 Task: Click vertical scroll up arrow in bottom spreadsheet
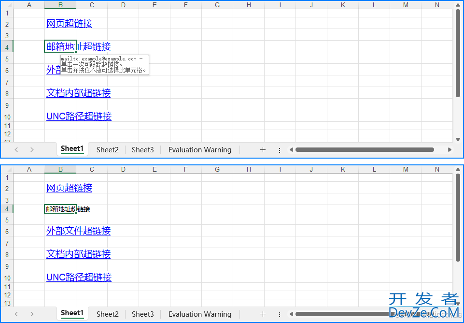click(458, 170)
